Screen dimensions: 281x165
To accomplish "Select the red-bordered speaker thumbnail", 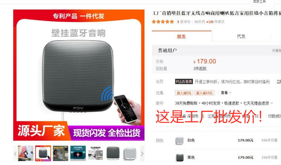I will [x=43, y=153].
